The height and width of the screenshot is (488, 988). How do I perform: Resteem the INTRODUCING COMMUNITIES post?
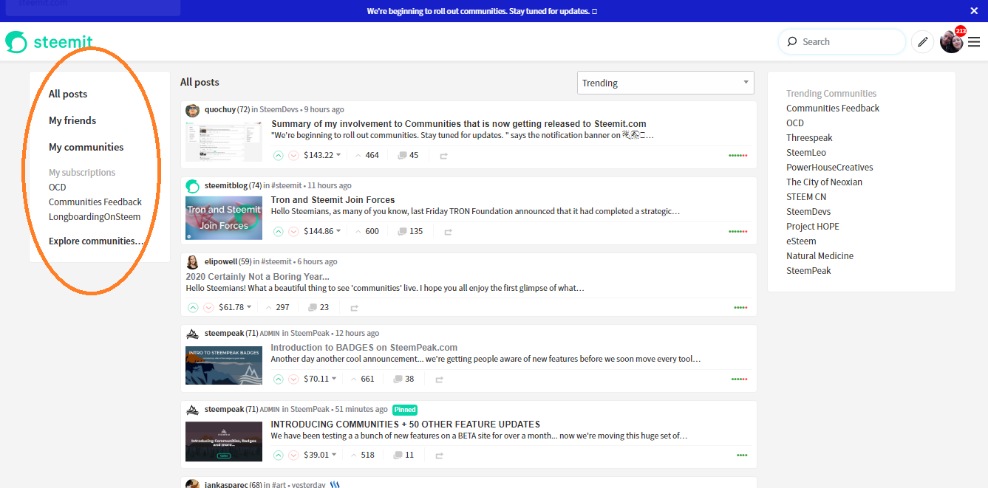tap(439, 456)
